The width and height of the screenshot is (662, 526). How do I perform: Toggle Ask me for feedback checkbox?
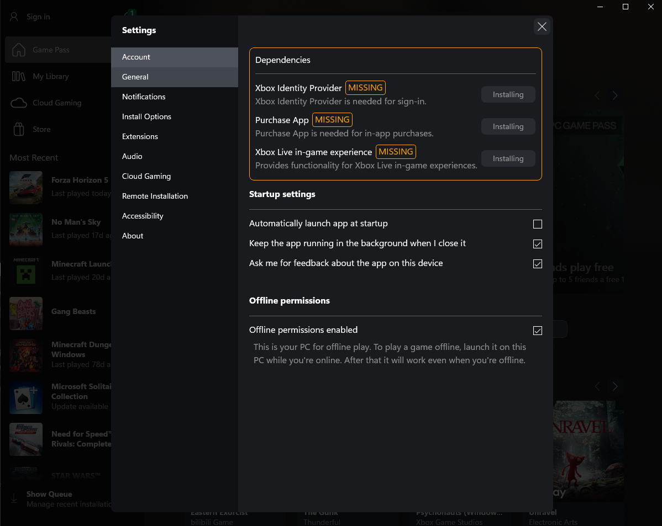point(537,264)
